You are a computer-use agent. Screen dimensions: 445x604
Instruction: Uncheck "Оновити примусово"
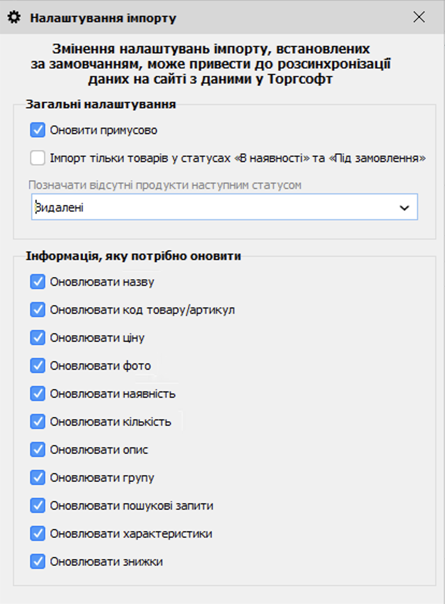click(37, 129)
